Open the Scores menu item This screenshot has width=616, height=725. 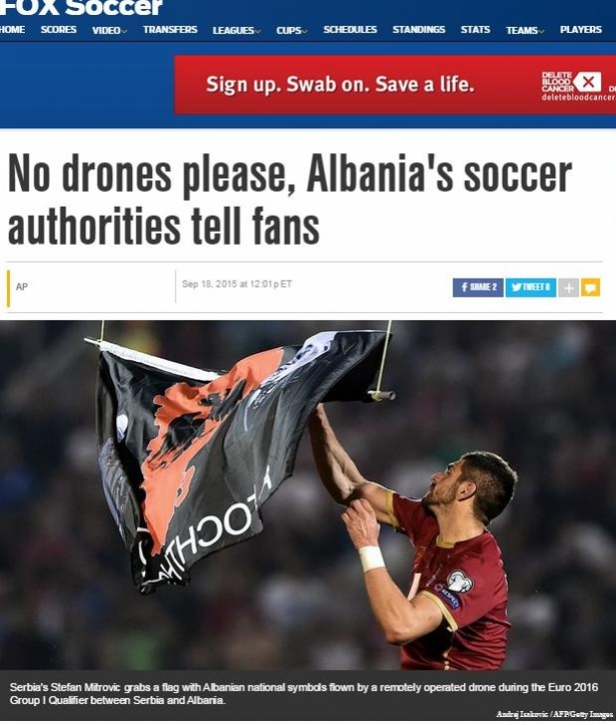59,30
